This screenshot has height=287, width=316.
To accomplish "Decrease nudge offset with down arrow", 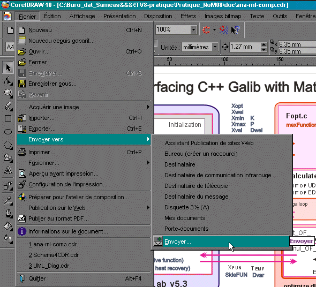I will pos(264,49).
